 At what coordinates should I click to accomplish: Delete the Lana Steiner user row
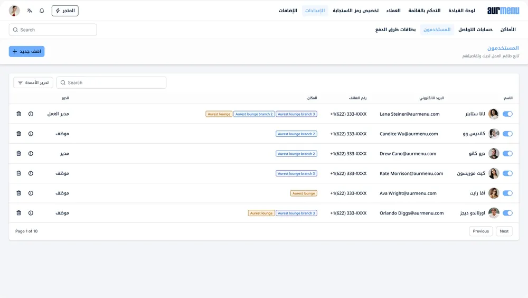[18, 114]
